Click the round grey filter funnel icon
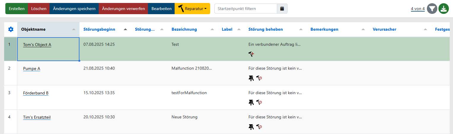This screenshot has height=134, width=453. [432, 9]
